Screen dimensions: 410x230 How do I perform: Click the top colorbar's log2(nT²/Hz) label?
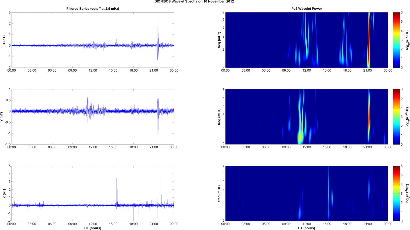408,40
